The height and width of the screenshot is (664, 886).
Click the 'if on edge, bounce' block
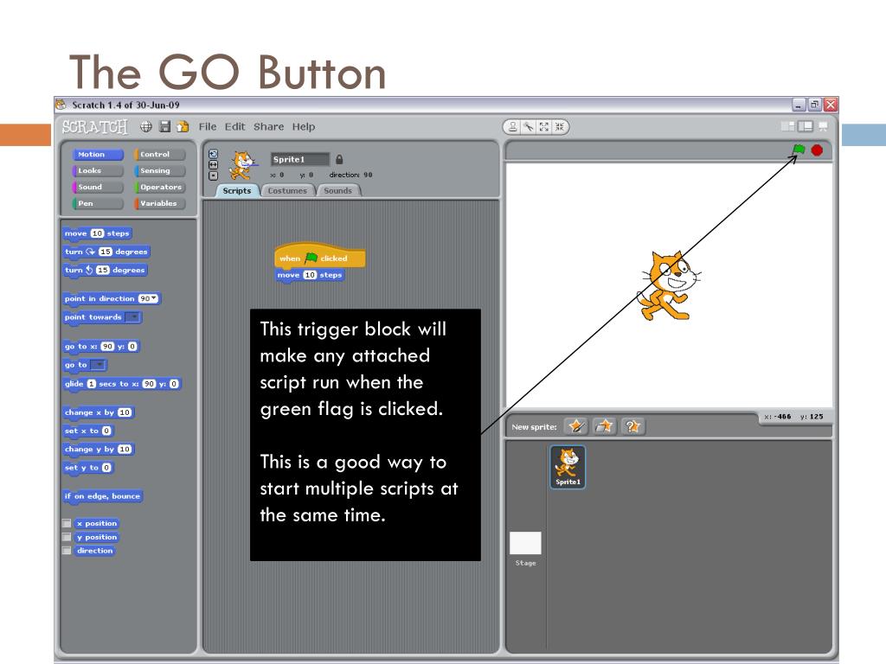point(102,496)
